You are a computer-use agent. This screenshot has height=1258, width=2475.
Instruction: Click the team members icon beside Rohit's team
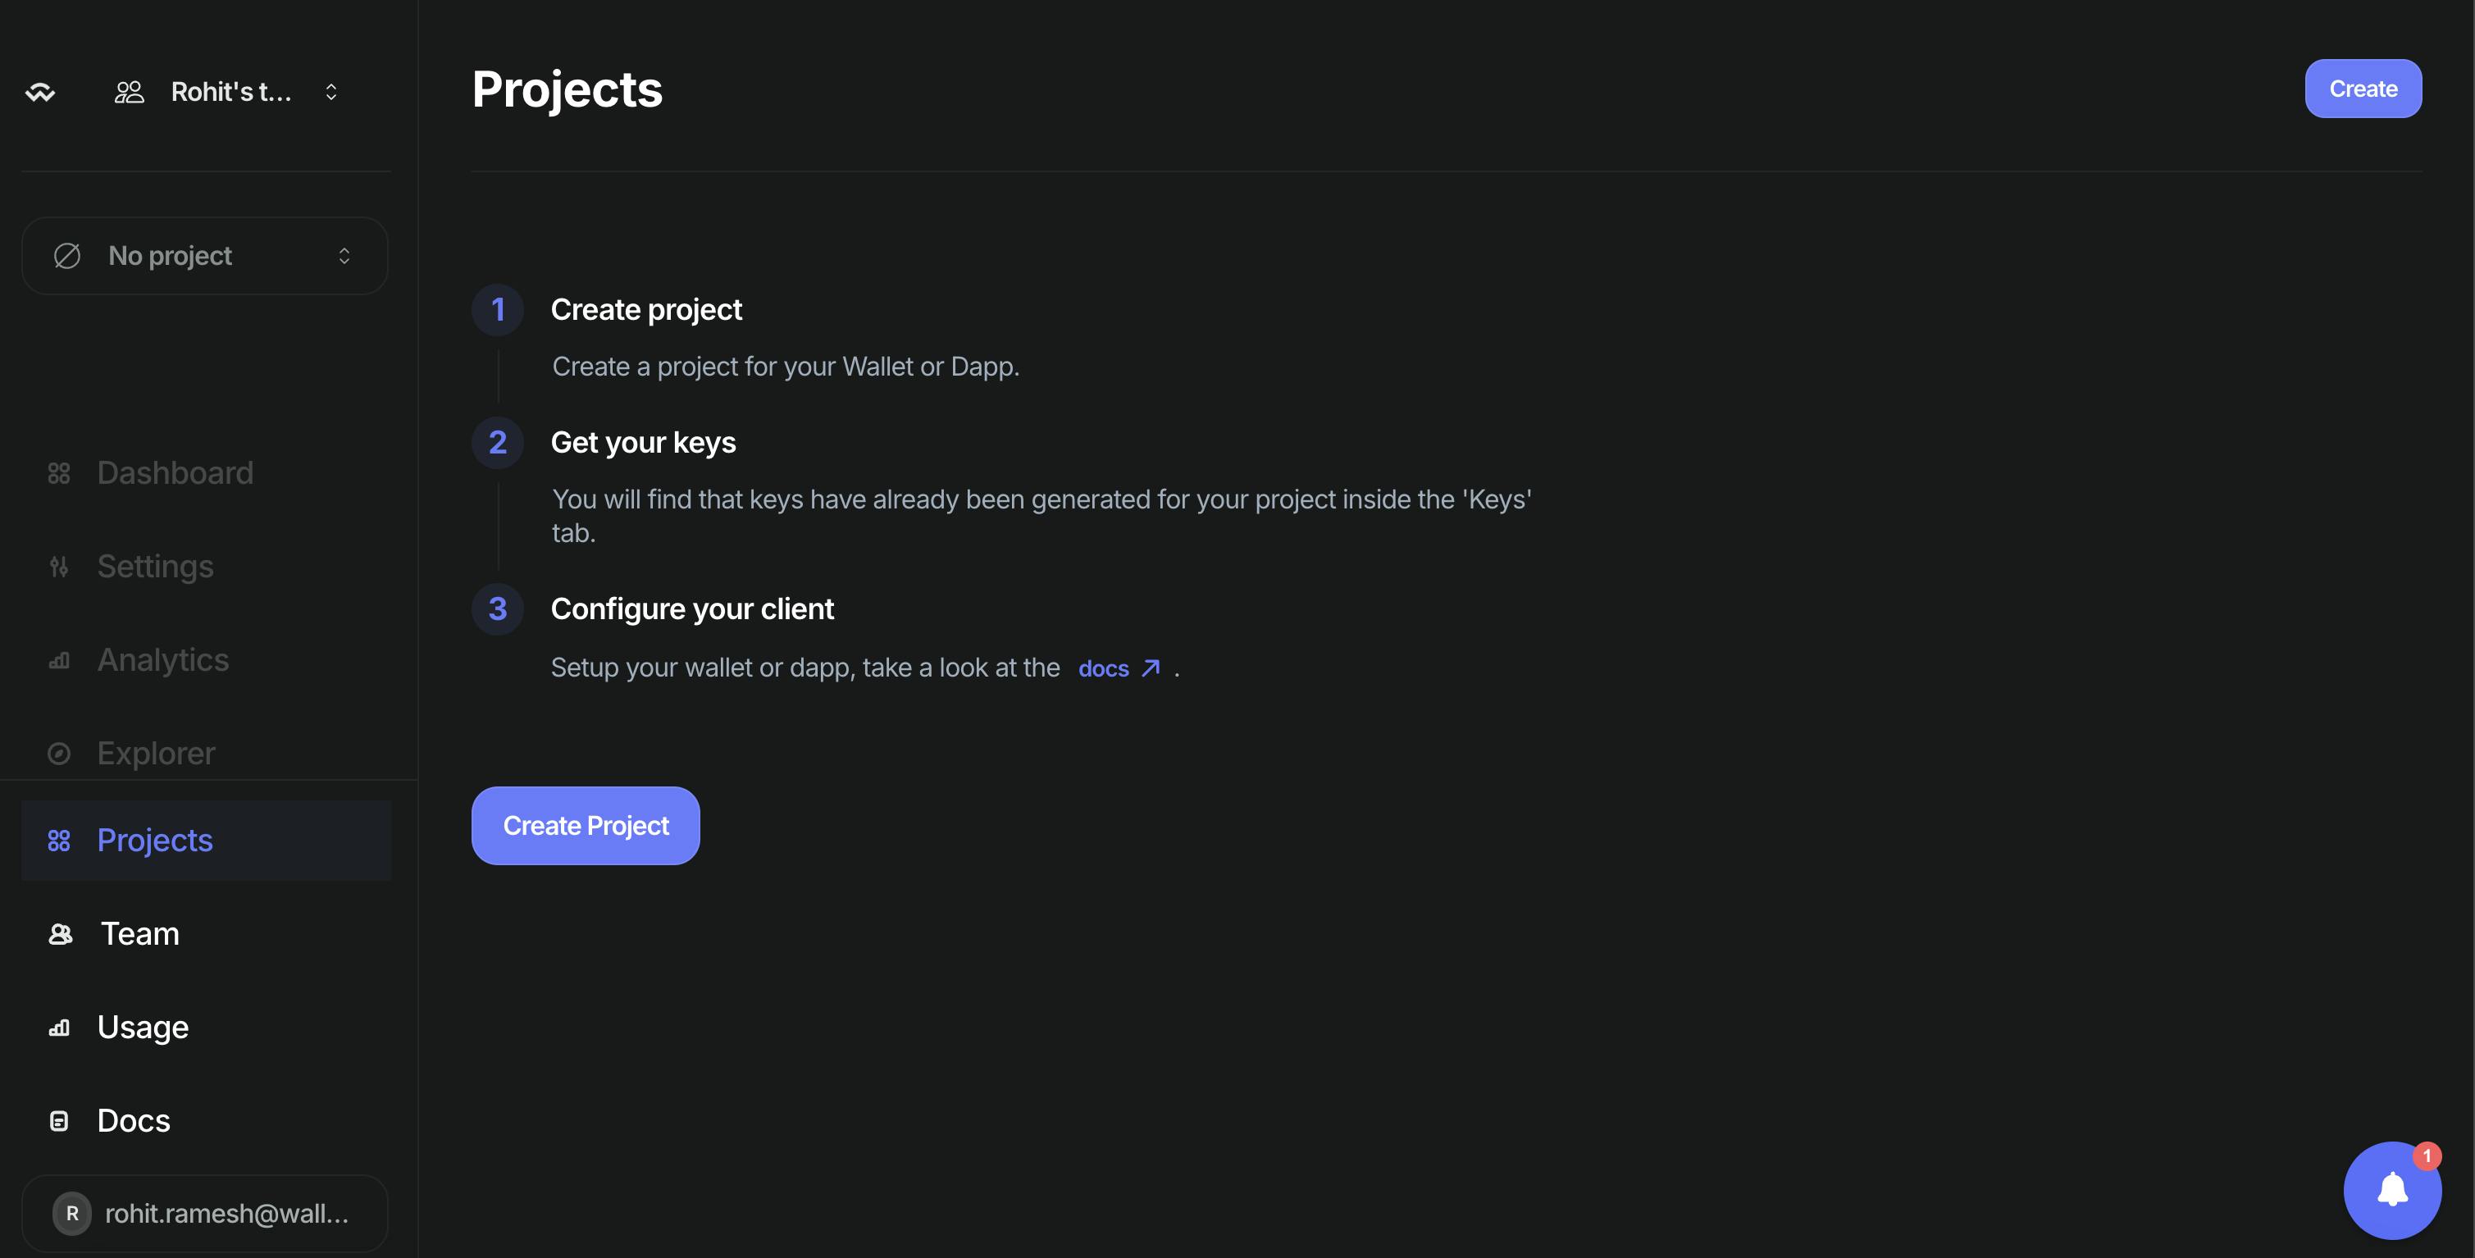pos(129,91)
